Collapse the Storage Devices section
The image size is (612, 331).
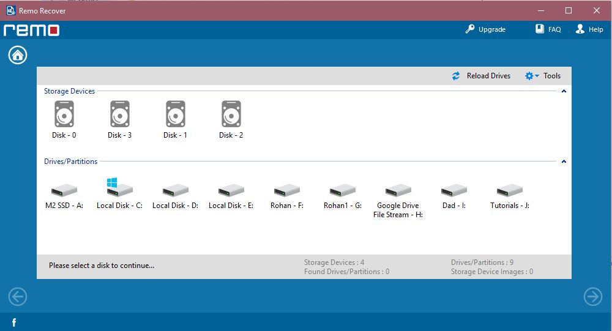(x=564, y=91)
